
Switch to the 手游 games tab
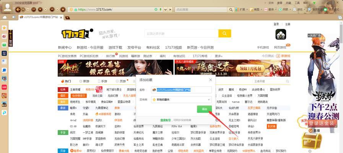102,81
